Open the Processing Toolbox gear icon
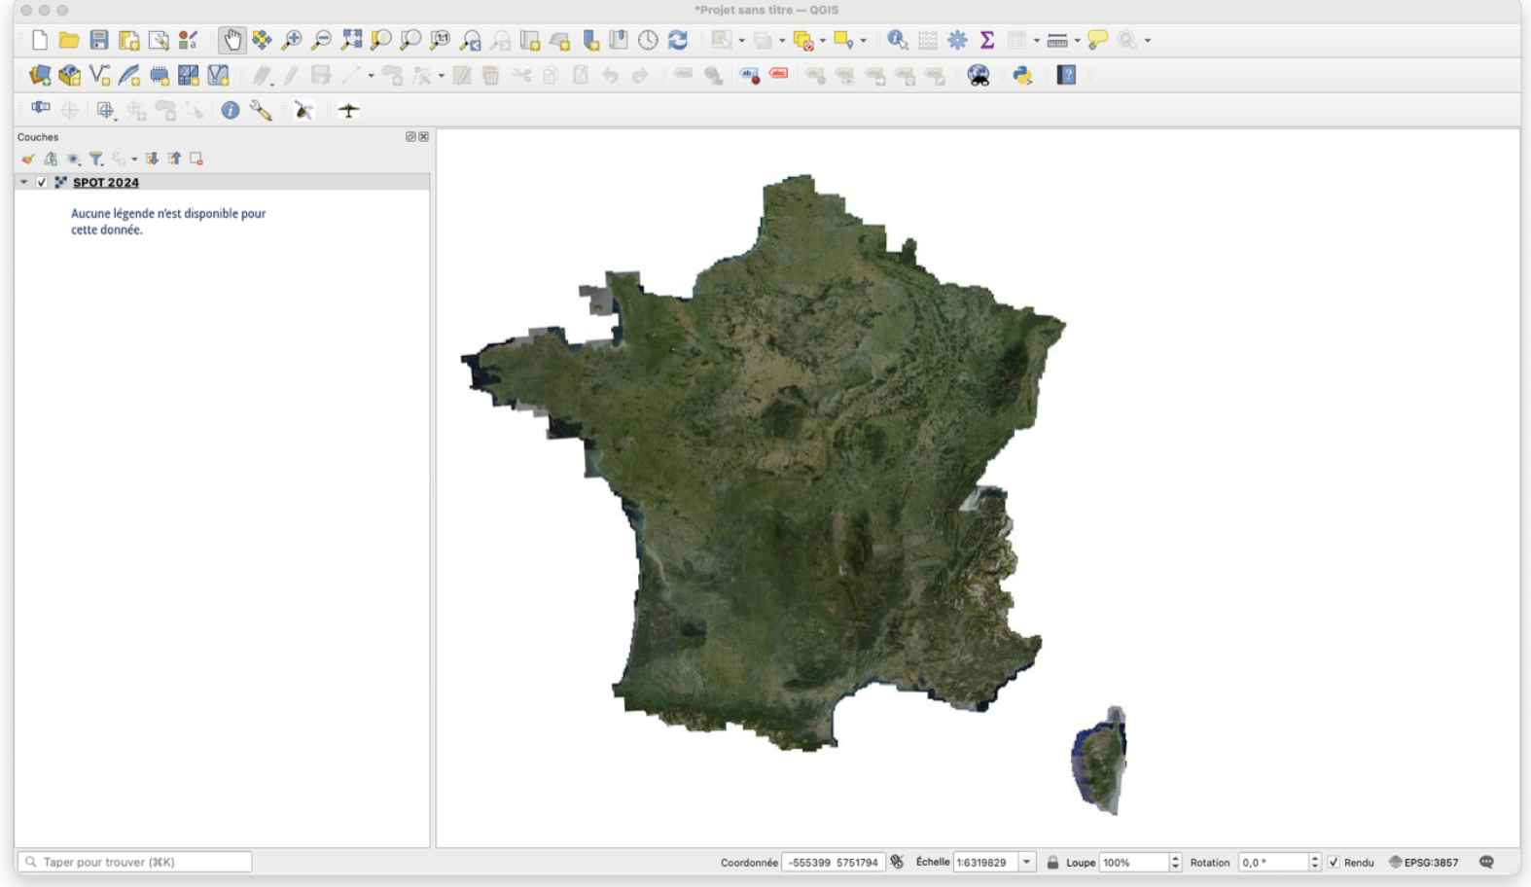 (957, 40)
